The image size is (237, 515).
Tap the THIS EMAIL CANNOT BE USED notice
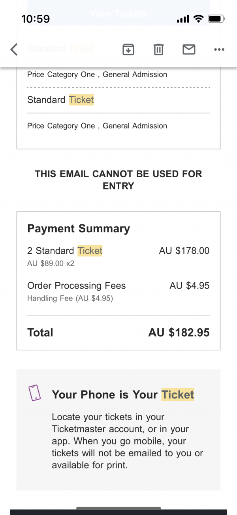(x=118, y=180)
